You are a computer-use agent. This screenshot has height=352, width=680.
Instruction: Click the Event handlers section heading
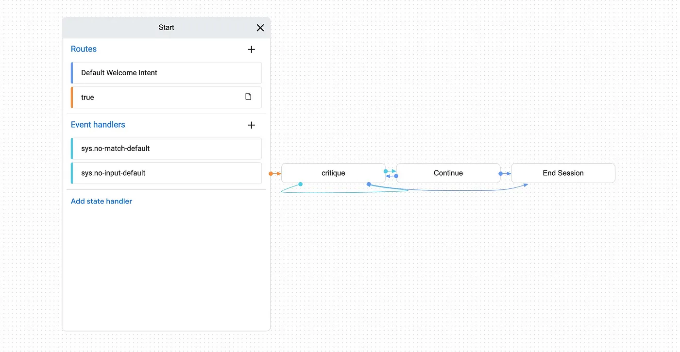[98, 125]
